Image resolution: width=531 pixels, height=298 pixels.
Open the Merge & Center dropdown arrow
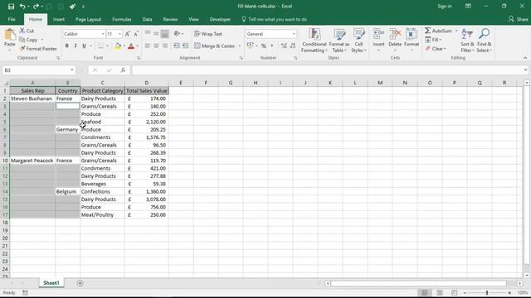[240, 46]
